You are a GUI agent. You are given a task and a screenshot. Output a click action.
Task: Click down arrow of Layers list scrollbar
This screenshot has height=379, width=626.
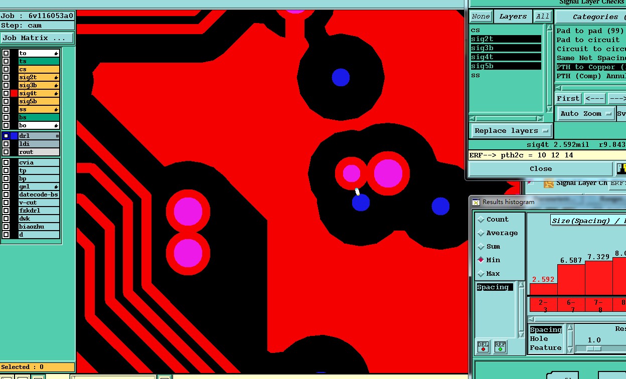[x=549, y=109]
